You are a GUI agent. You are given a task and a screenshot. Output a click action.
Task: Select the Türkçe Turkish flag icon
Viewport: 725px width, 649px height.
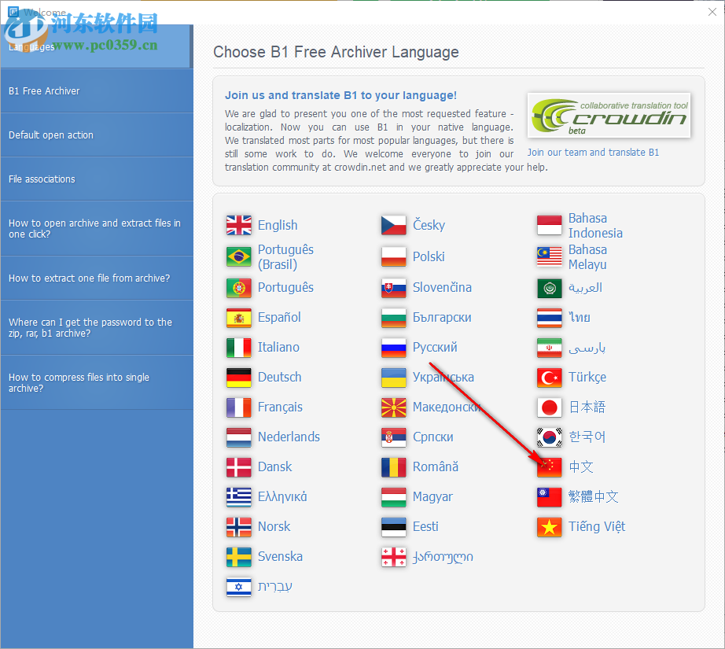coord(548,377)
